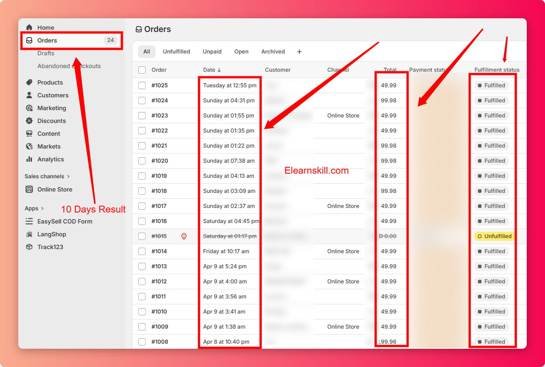This screenshot has height=367, width=545.
Task: Open order #1014
Action: tap(159, 251)
